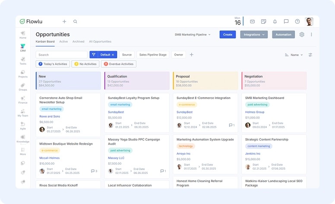The image size is (335, 204).
Task: Open the Jenkins Inc company link
Action: 253,154
